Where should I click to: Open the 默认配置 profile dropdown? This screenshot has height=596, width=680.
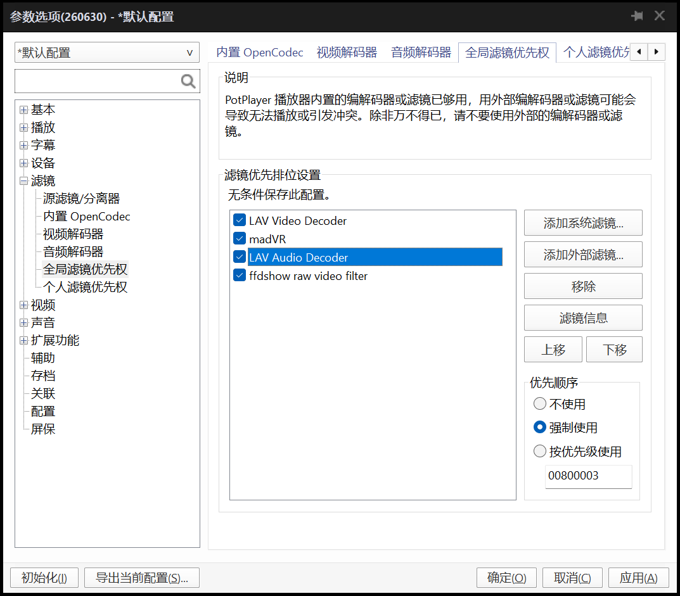pyautogui.click(x=107, y=53)
